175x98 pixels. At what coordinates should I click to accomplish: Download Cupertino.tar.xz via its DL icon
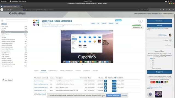coord(105,81)
